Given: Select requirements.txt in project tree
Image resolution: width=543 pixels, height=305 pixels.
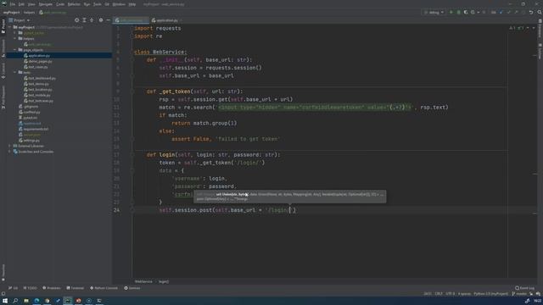Looking at the screenshot, I should 36,129.
